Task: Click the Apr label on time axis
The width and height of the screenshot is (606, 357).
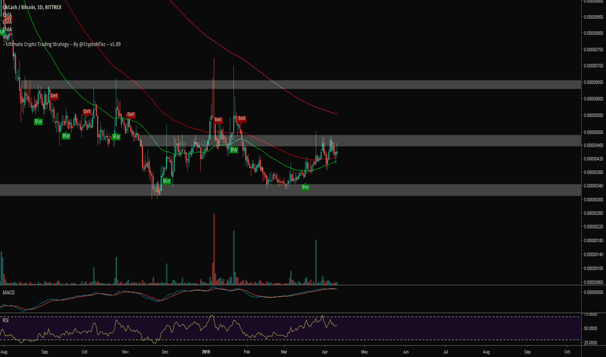Action: tap(324, 352)
